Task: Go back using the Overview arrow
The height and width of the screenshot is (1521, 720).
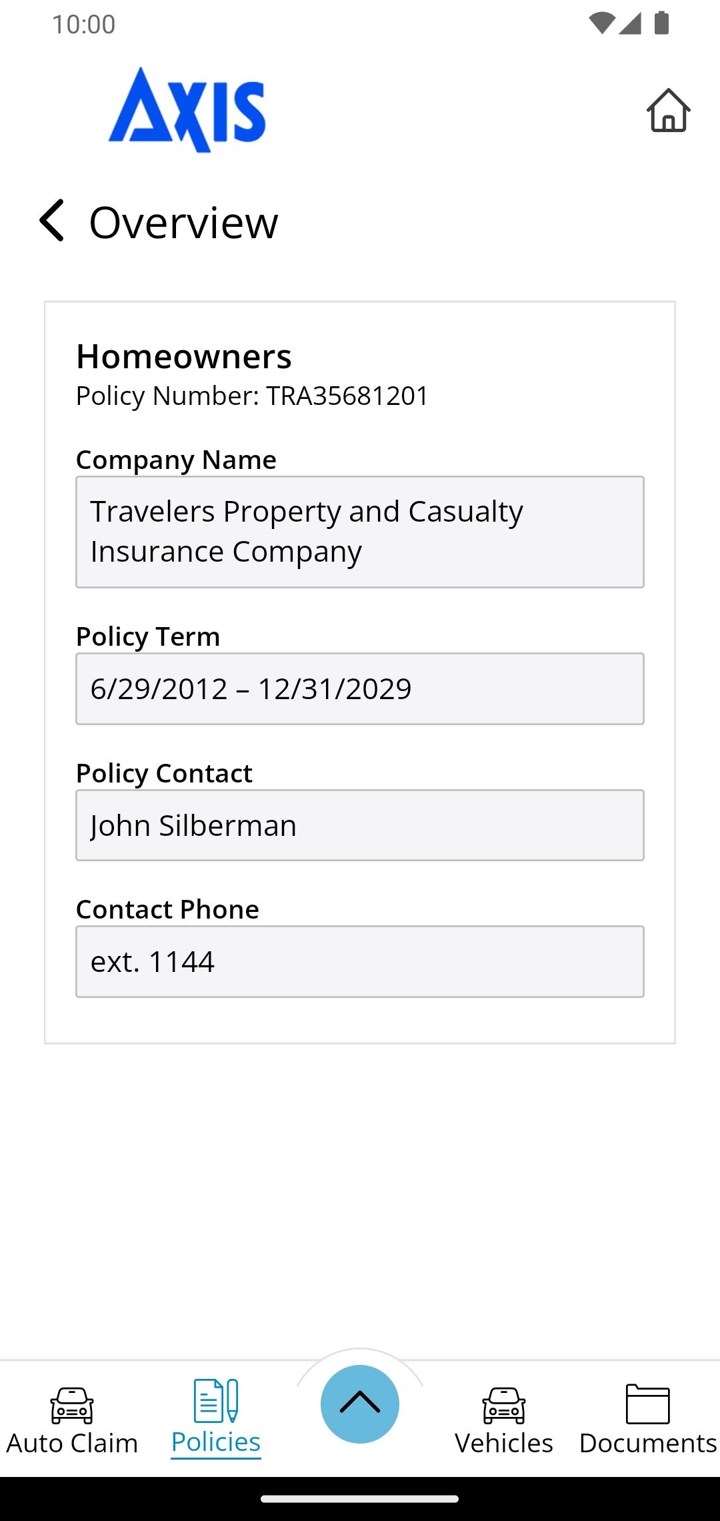Action: tap(52, 220)
